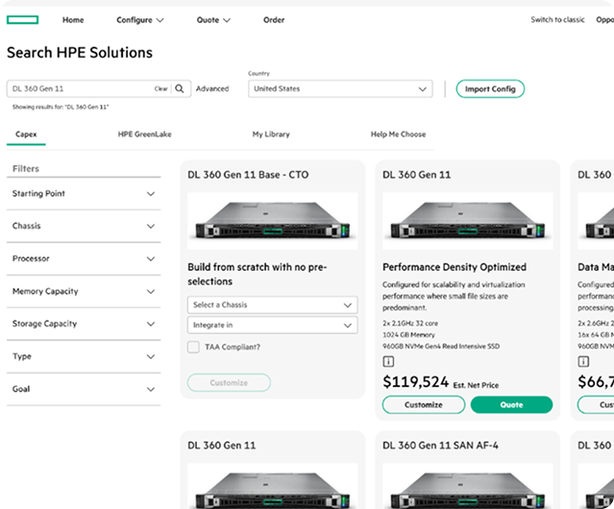Click DL 360 Gen 11 SAN AF-4 server image
This screenshot has width=614, height=509.
[468, 486]
